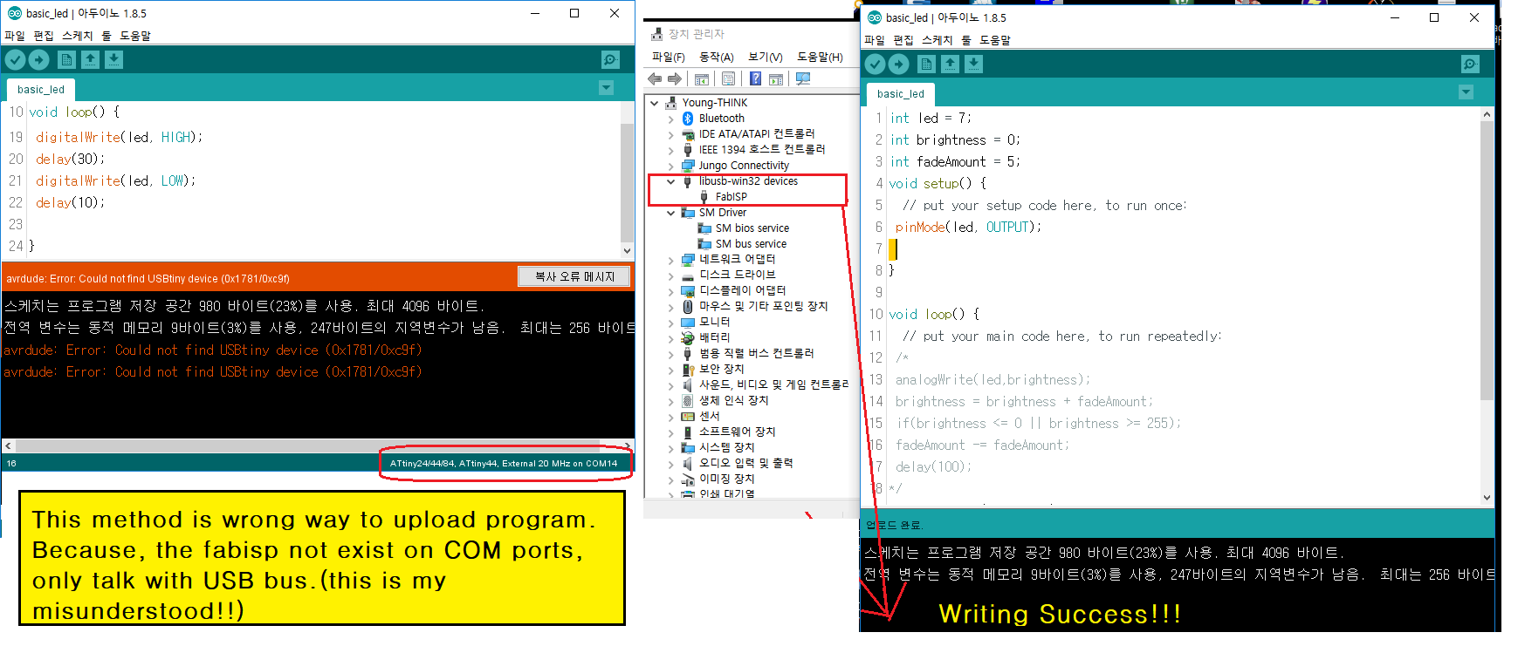The width and height of the screenshot is (1518, 646).
Task: Select 범용 직렬 버스 컨트롤러 entry
Action: (x=756, y=353)
